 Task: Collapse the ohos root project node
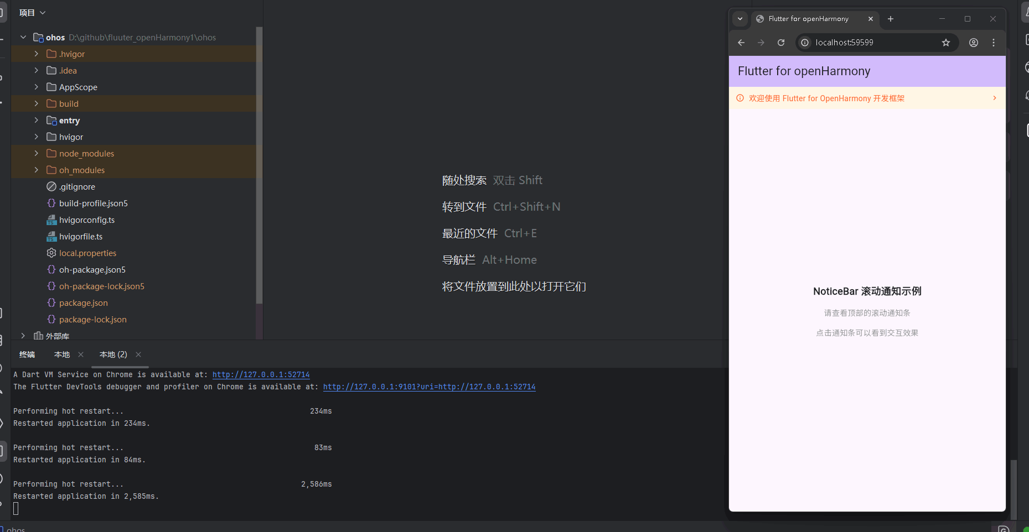point(23,37)
